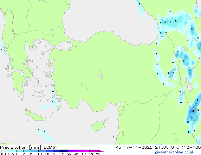Click the legend scale label '25'
Viewport: 201px width, 155px height.
pyautogui.click(x=62, y=154)
